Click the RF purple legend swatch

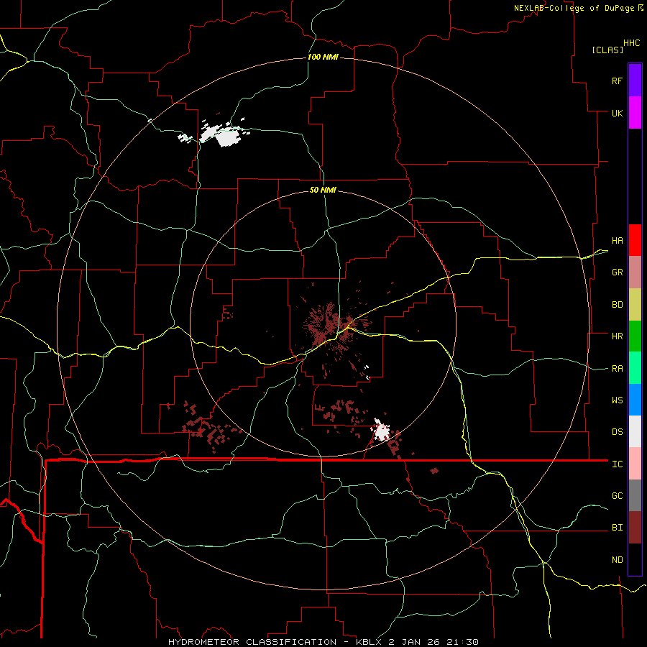(635, 81)
